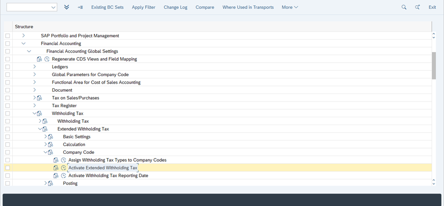444x206 pixels.
Task: Click Compare in toolbar
Action: click(205, 8)
